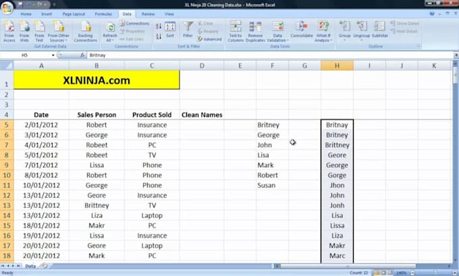Open From Other Sources menu
Screen dimensions: 459x276
(59, 32)
